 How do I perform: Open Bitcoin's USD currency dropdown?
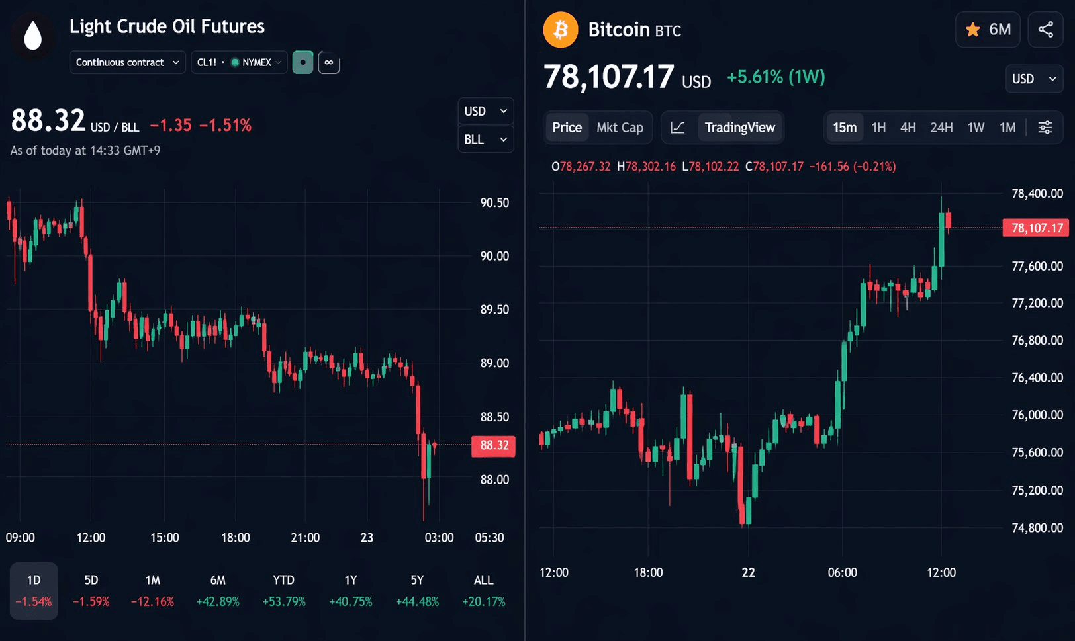pos(1033,79)
